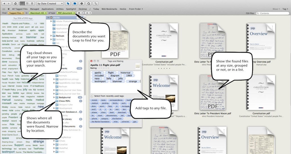Switch to icon grid view
Image resolution: width=291 pixels, height=154 pixels.
point(22,3)
